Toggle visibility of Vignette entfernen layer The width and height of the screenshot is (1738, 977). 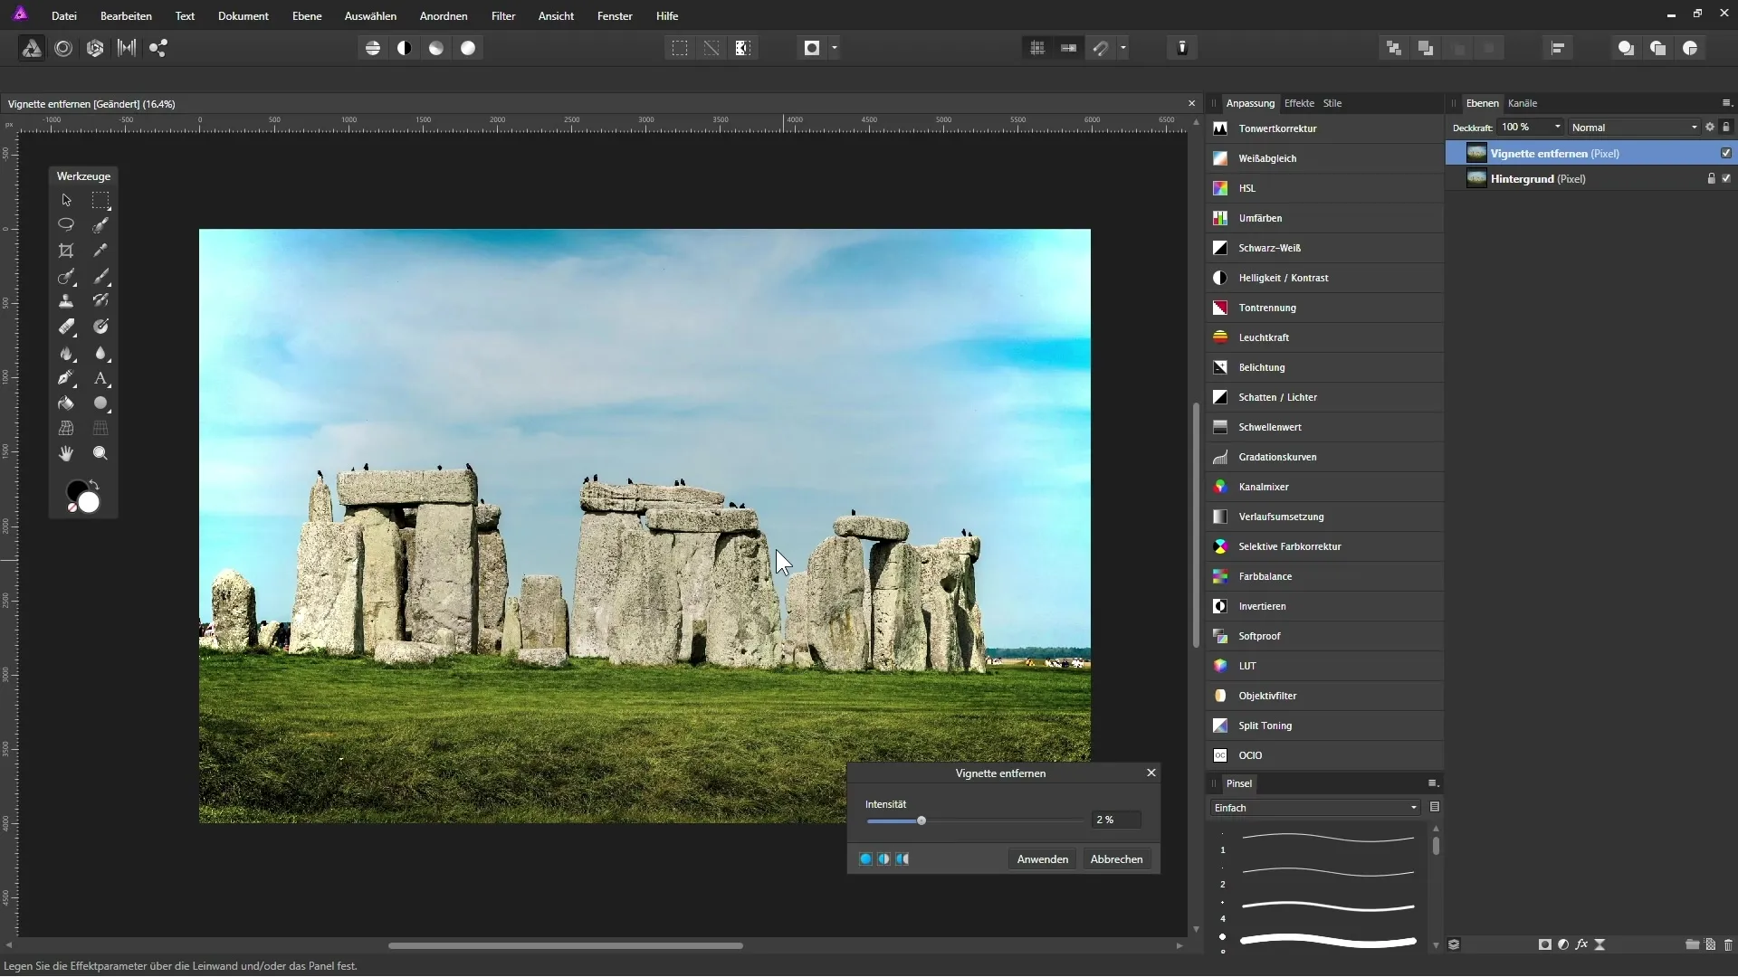(x=1726, y=153)
